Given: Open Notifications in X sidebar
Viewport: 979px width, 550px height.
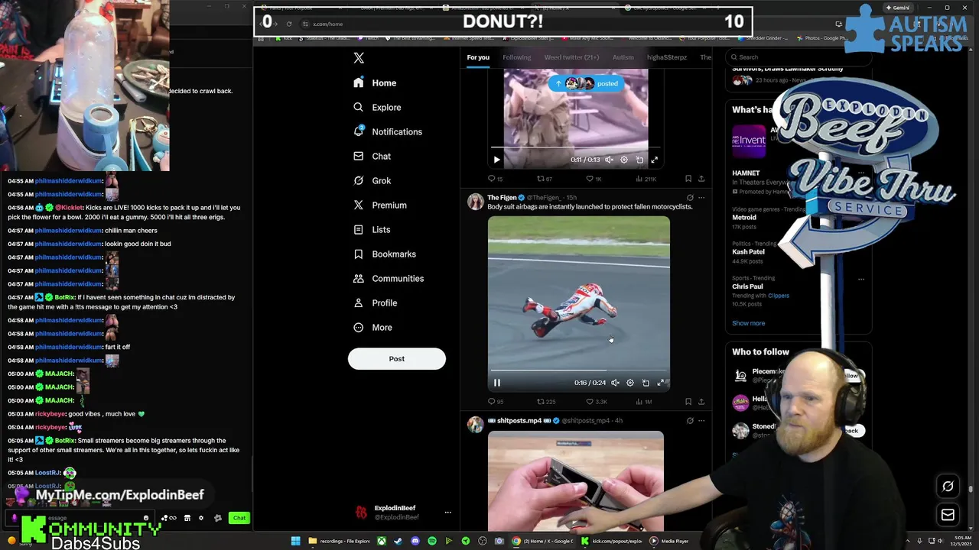Looking at the screenshot, I should [388, 131].
